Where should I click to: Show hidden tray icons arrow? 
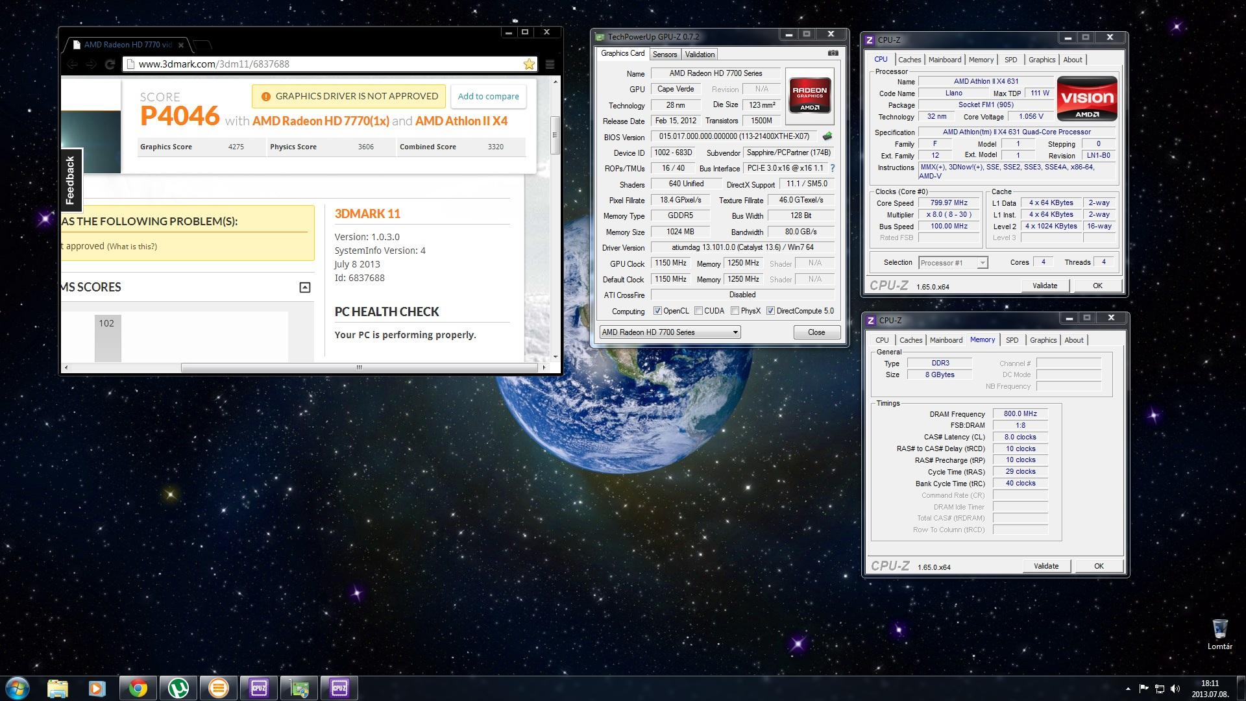coord(1128,689)
